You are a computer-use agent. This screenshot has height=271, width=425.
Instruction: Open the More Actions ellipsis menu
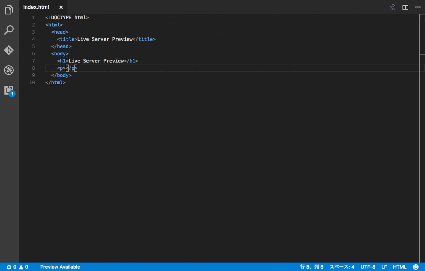418,7
